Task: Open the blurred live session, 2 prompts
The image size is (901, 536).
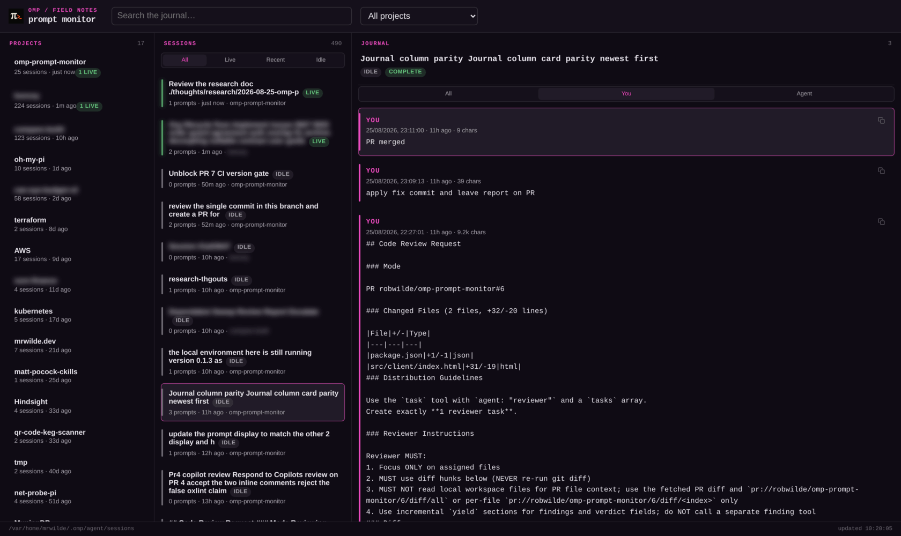Action: tap(253, 138)
